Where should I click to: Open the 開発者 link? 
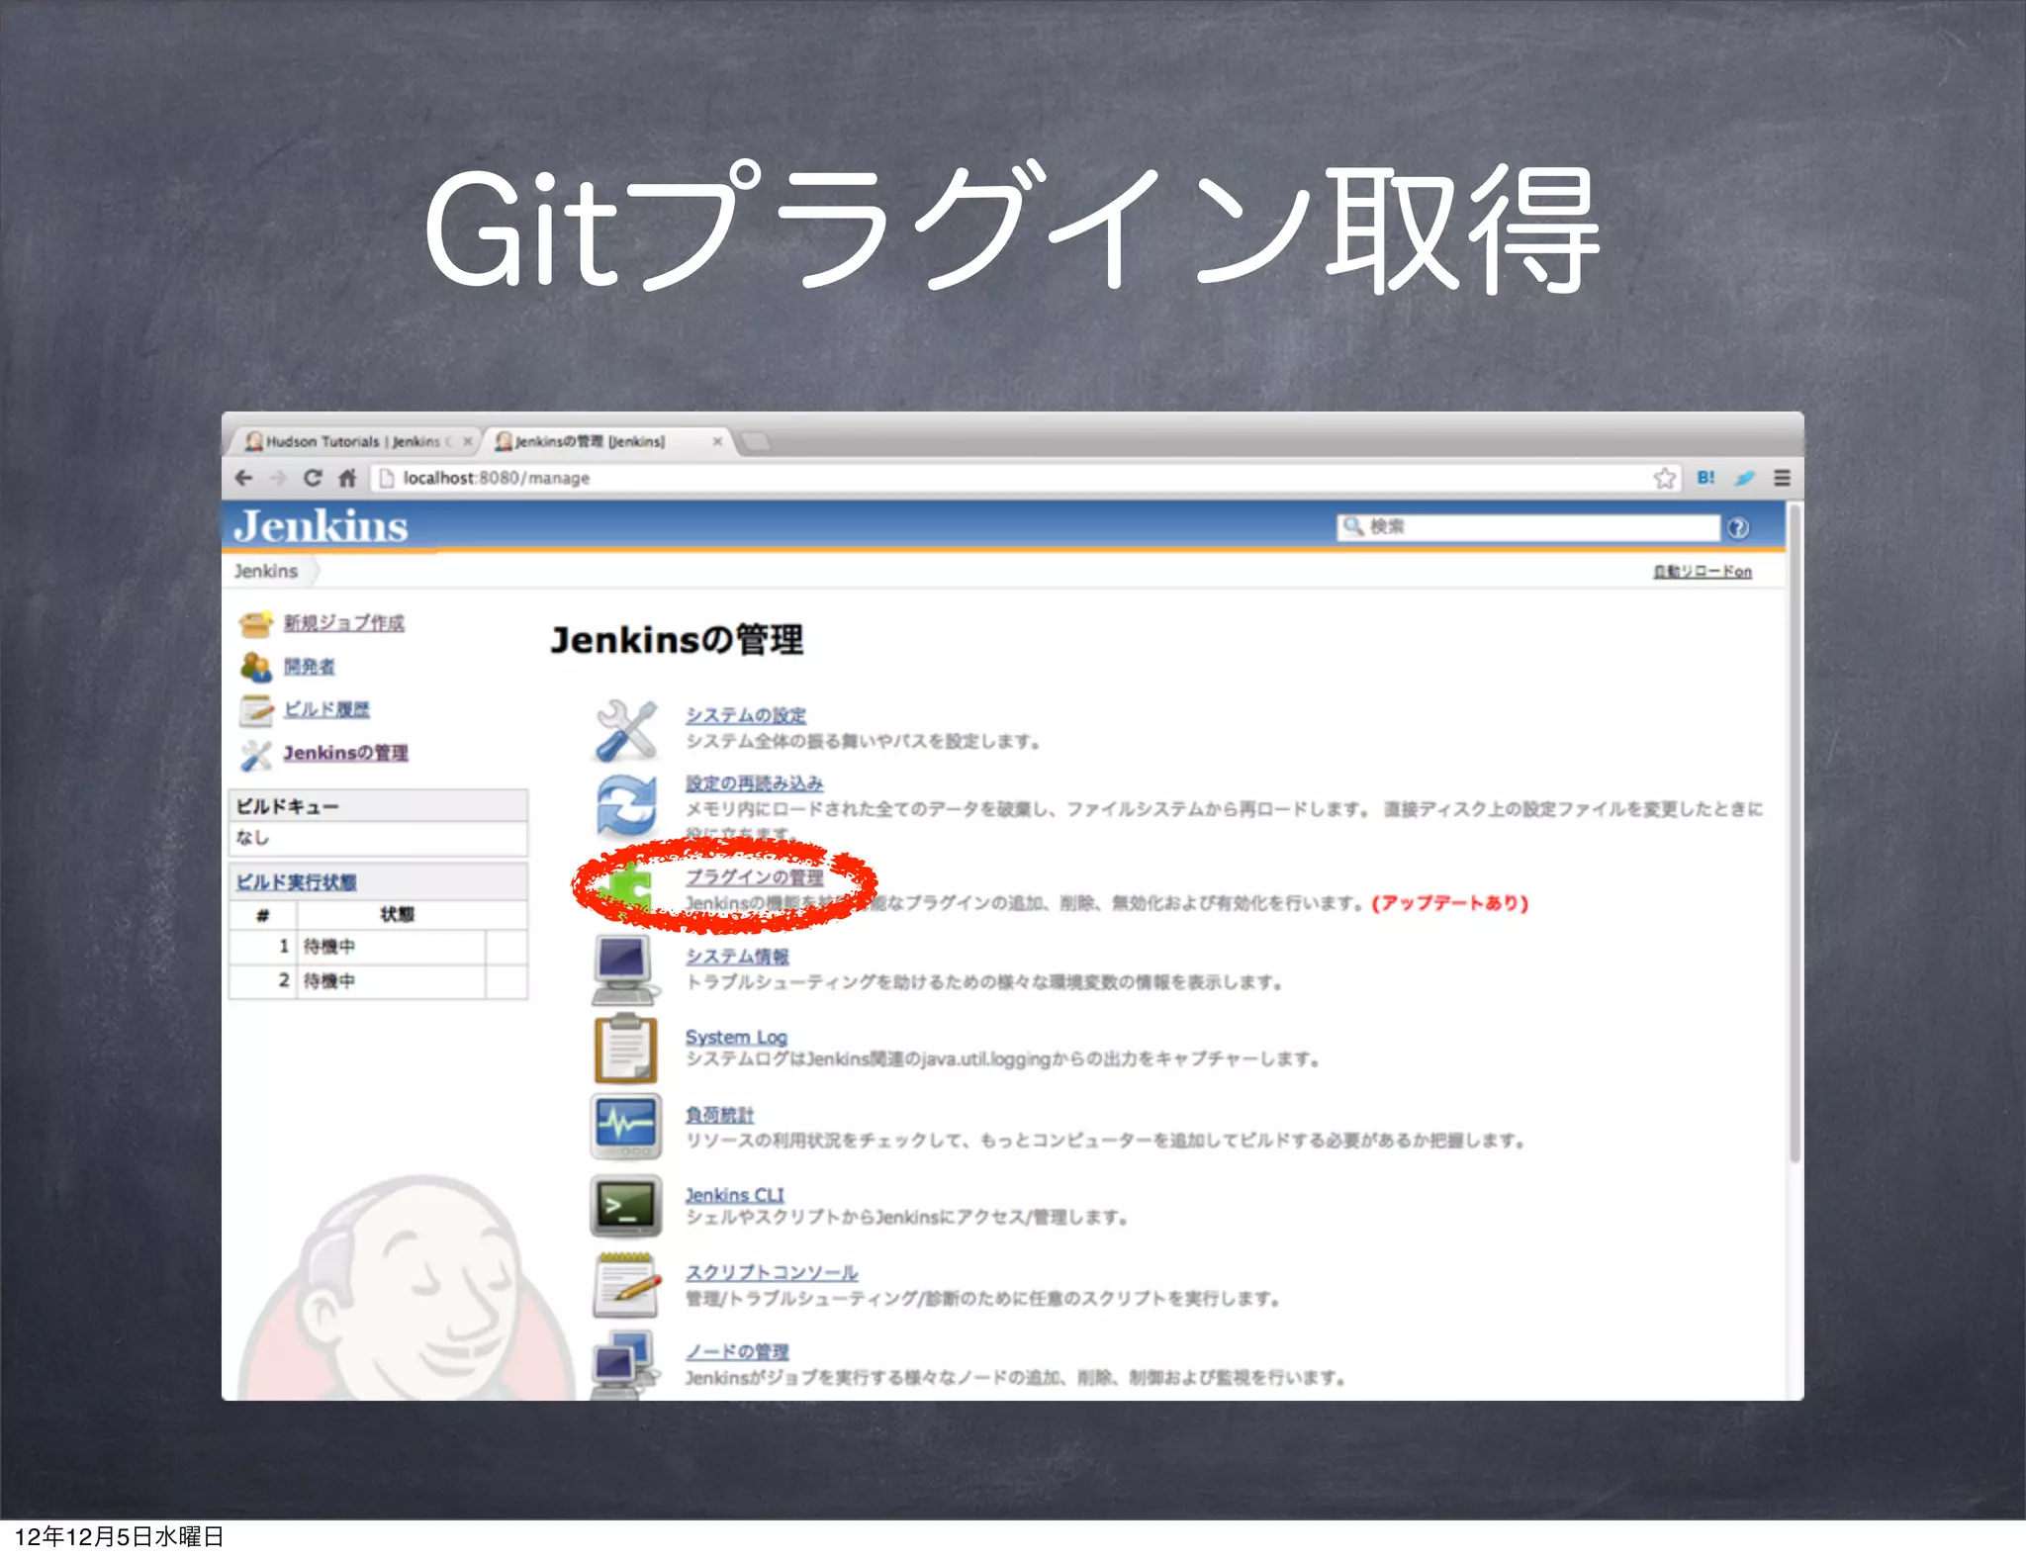coord(309,666)
